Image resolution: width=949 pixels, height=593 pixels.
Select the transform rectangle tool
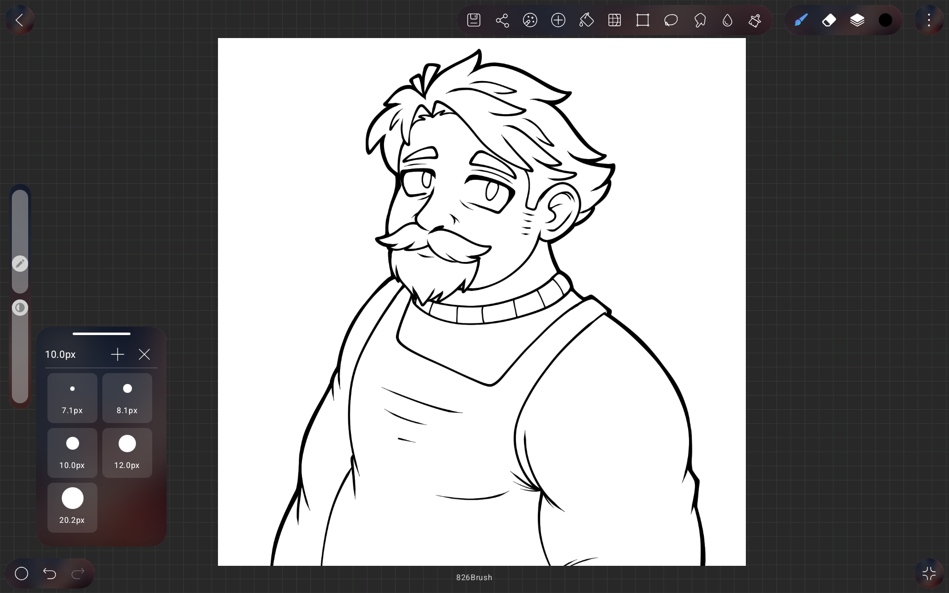point(643,20)
